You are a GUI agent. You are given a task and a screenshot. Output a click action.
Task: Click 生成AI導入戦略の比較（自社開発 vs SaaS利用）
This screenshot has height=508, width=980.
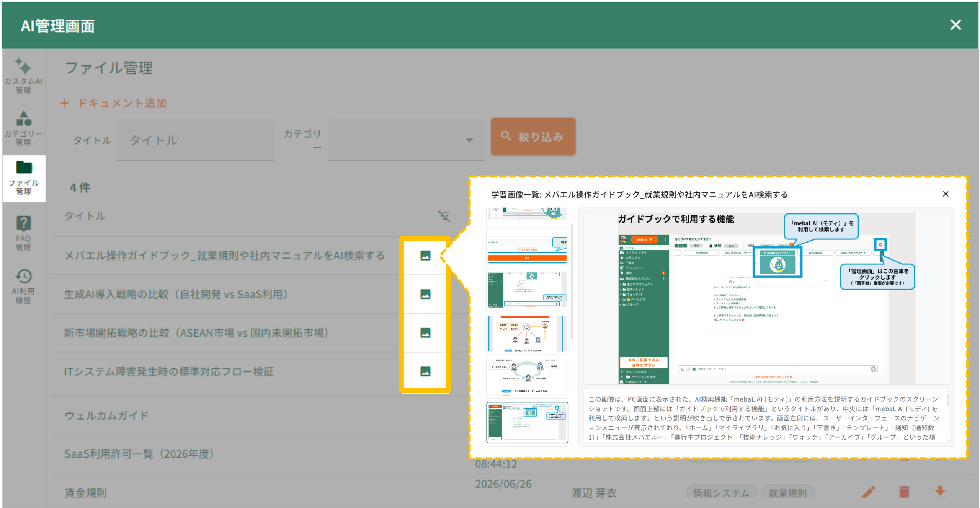tap(176, 294)
